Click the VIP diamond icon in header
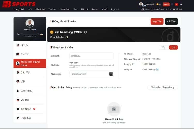 (167, 9)
